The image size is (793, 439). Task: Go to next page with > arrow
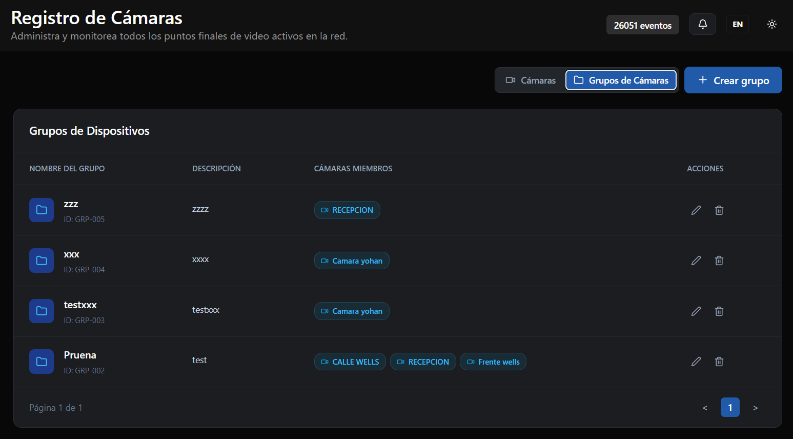[x=755, y=408]
